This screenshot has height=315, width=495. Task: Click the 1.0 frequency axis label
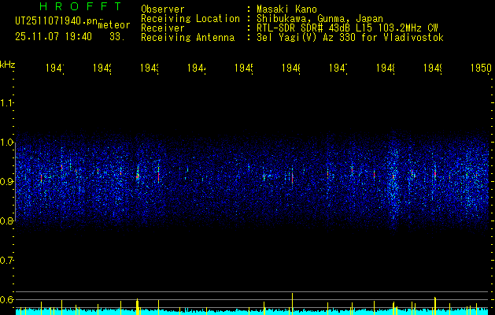pyautogui.click(x=6, y=143)
